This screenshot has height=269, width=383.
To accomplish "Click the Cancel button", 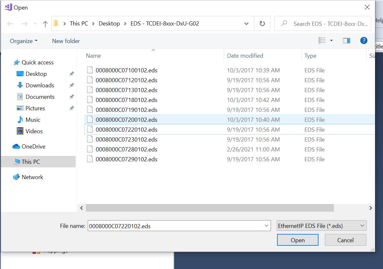I will (x=345, y=240).
